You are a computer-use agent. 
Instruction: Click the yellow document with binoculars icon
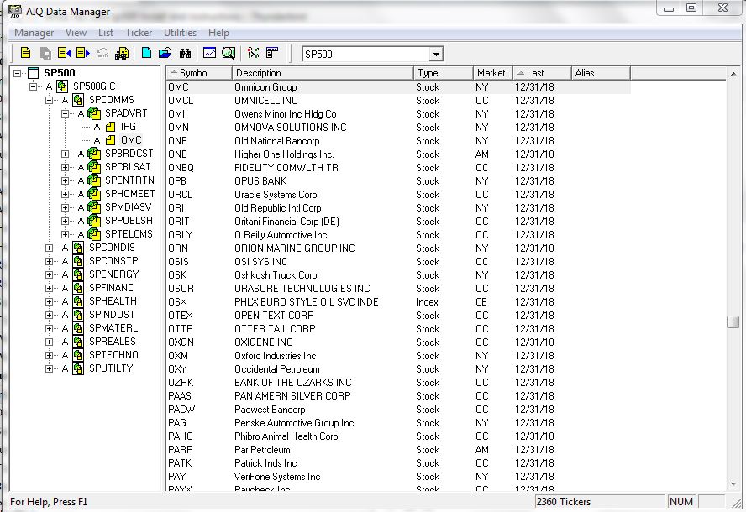(x=122, y=53)
